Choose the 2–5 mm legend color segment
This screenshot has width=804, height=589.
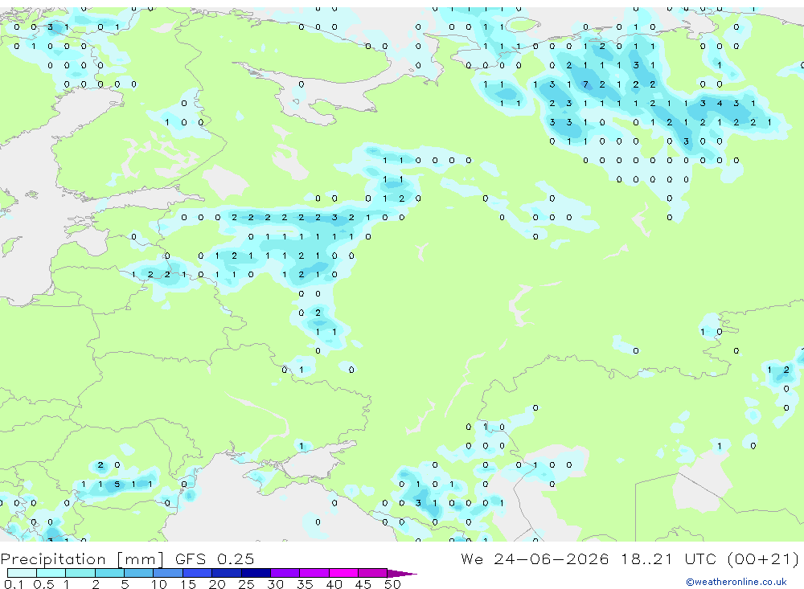click(109, 573)
